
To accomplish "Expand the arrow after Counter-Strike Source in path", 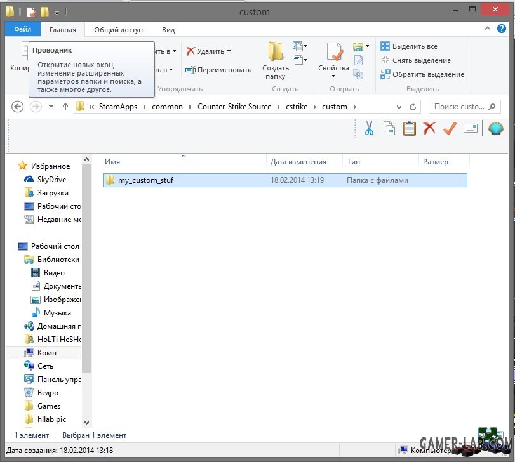I will click(279, 107).
